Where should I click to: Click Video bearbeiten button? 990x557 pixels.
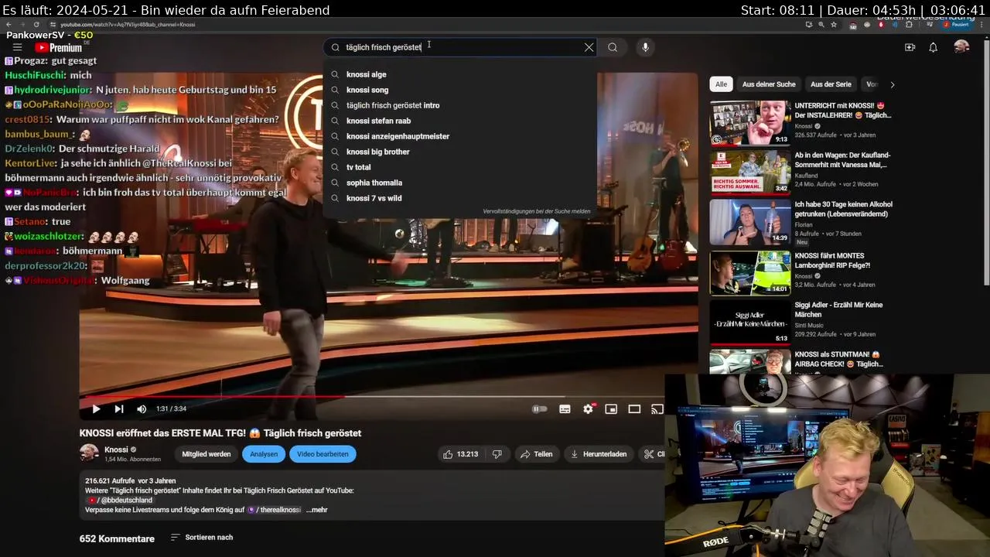pos(323,454)
